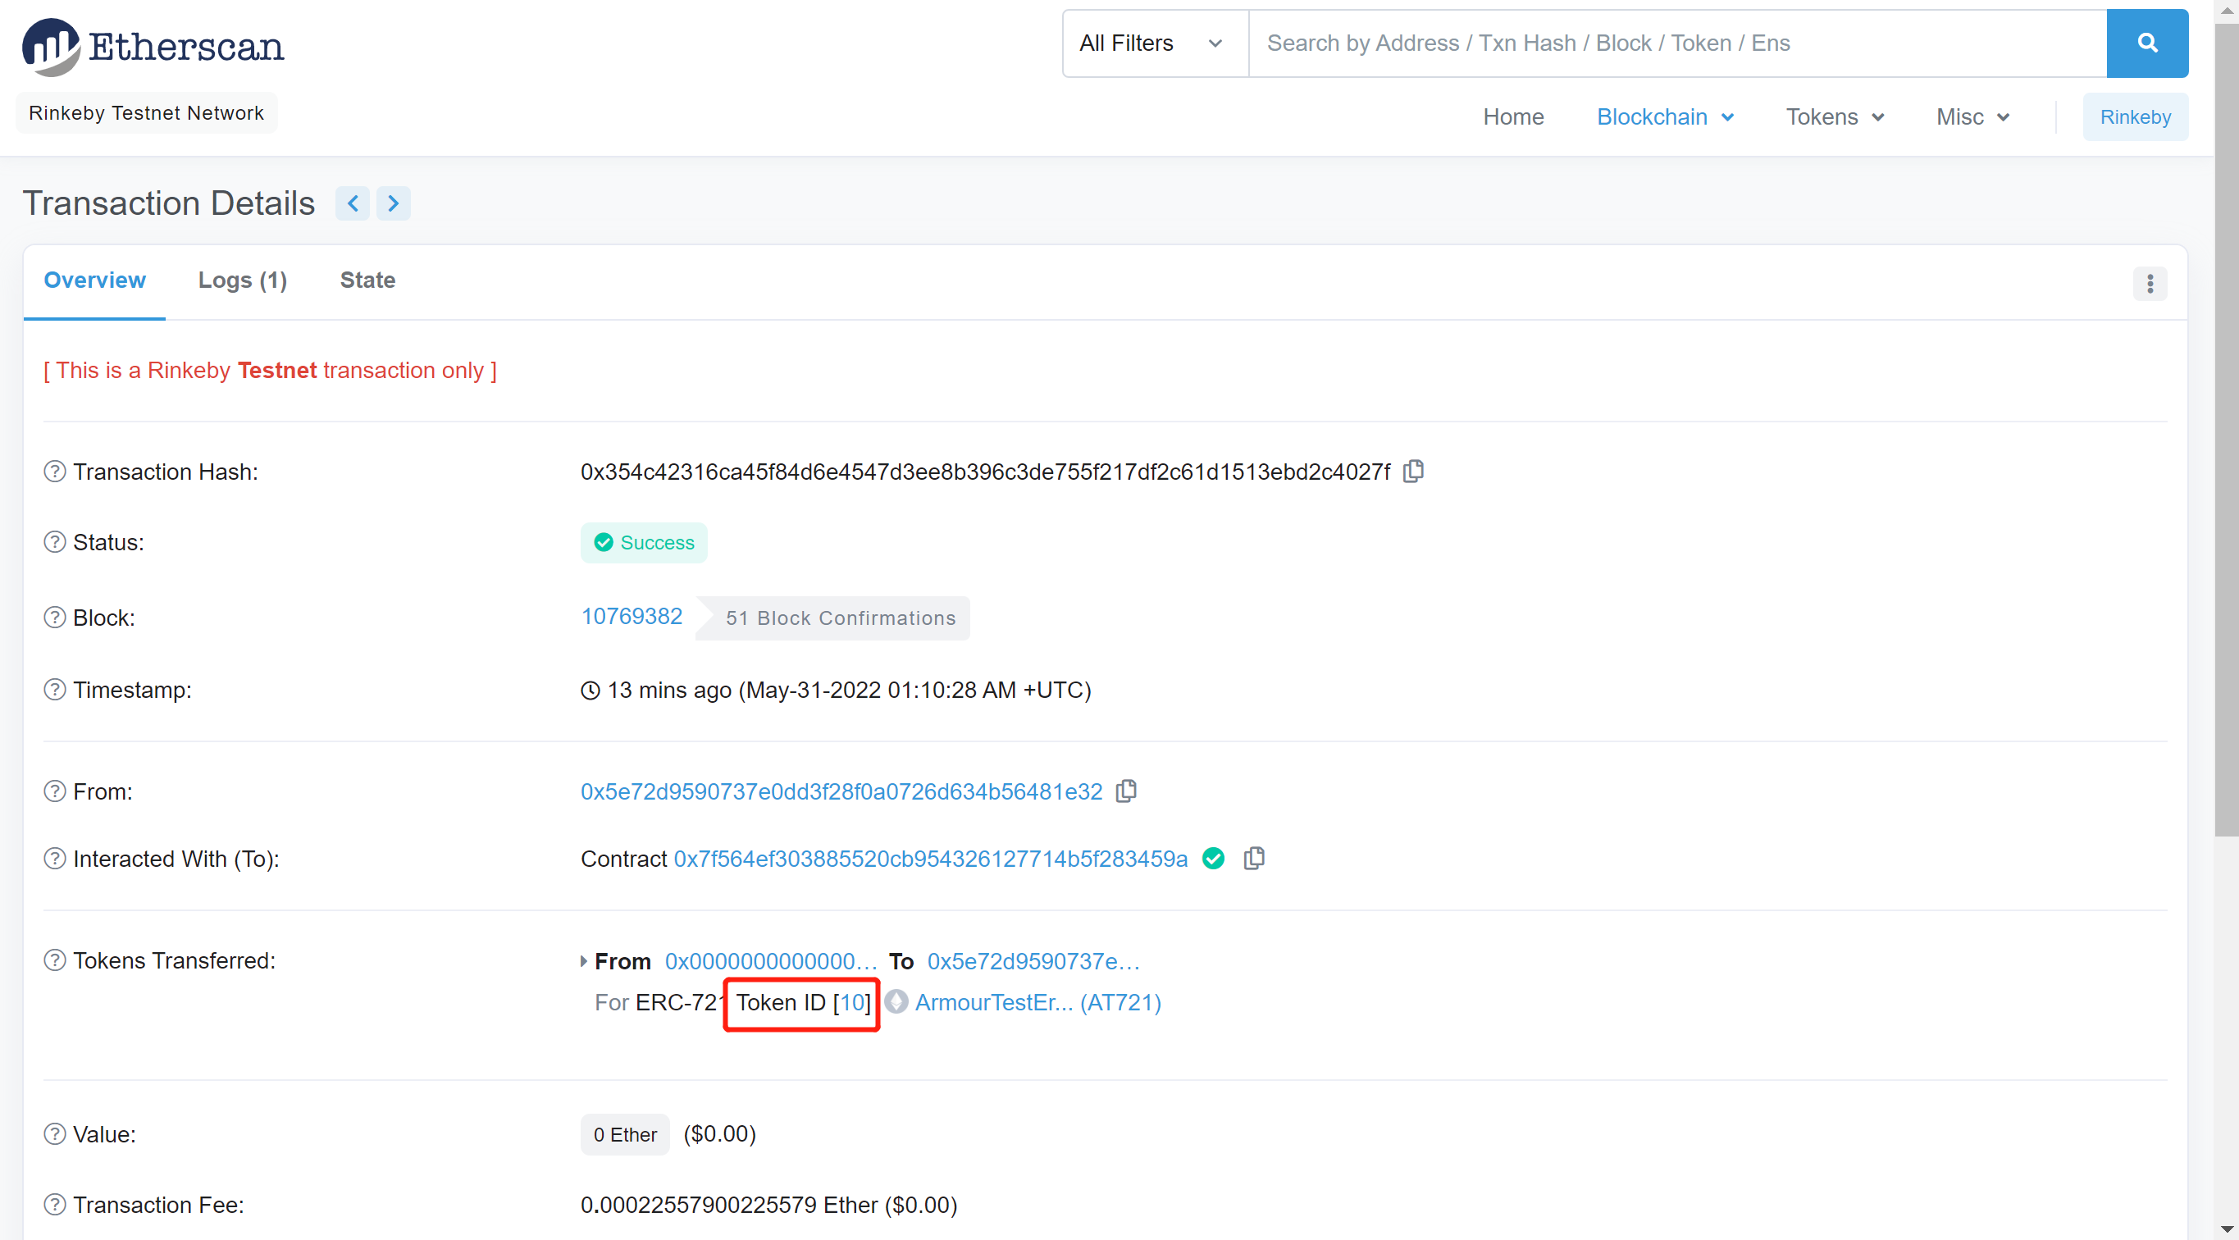Click the Testnet transaction only warning
The width and height of the screenshot is (2239, 1240).
click(x=271, y=370)
